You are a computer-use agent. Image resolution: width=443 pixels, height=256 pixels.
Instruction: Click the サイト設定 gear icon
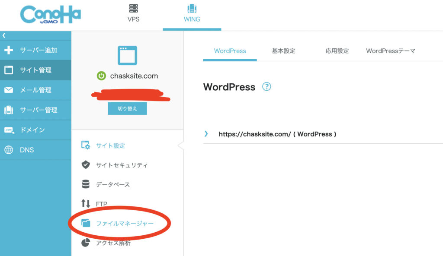(x=86, y=145)
